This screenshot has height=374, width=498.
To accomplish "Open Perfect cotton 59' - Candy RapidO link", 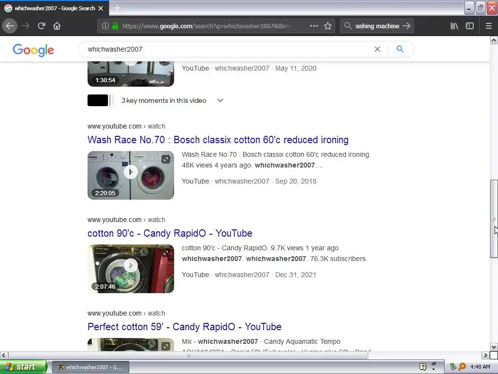I will (184, 327).
